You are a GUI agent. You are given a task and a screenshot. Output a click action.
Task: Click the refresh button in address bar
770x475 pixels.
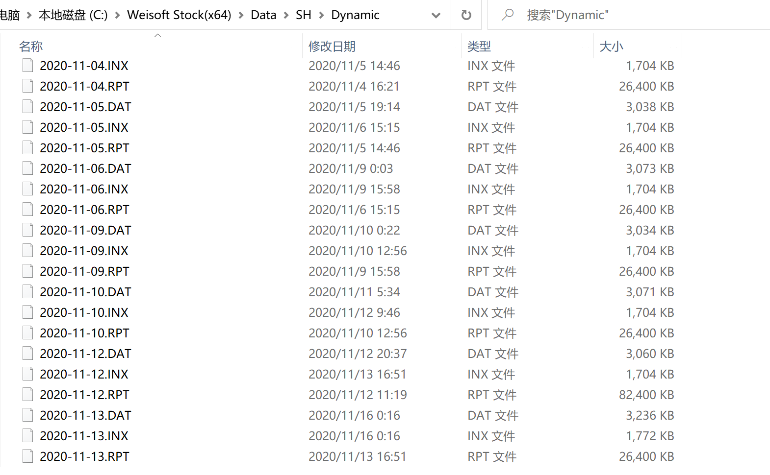tap(466, 15)
